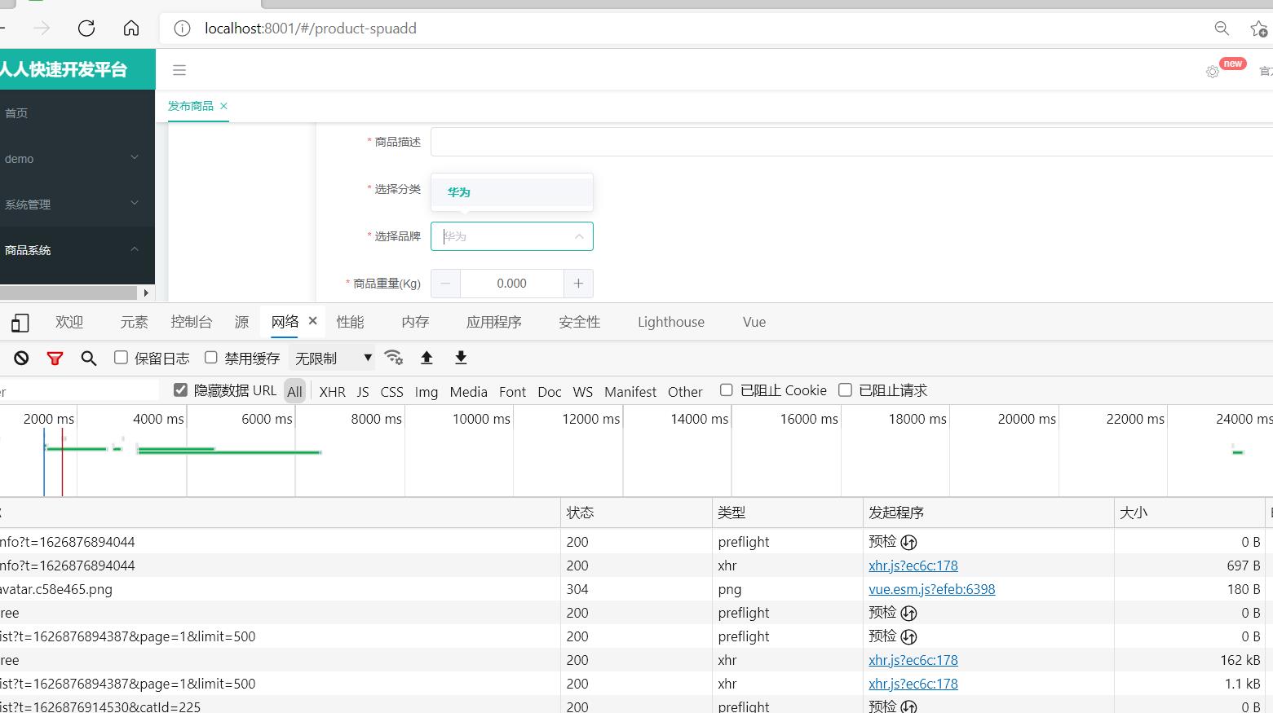This screenshot has height=713, width=1273.
Task: Check the 已阻止 Cookie checkbox
Action: (x=726, y=390)
